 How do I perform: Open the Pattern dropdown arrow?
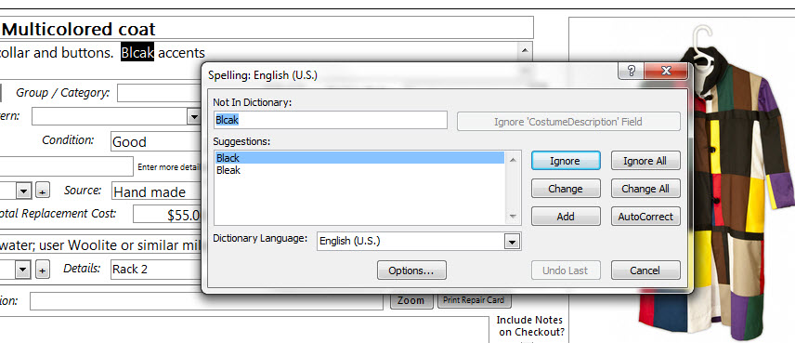tap(194, 117)
